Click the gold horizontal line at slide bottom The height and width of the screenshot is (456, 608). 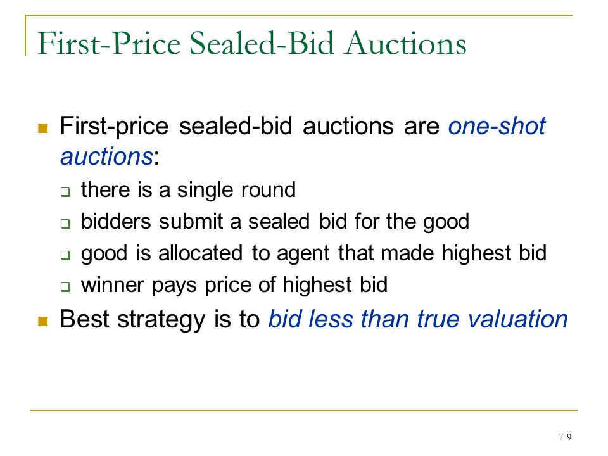(x=303, y=410)
